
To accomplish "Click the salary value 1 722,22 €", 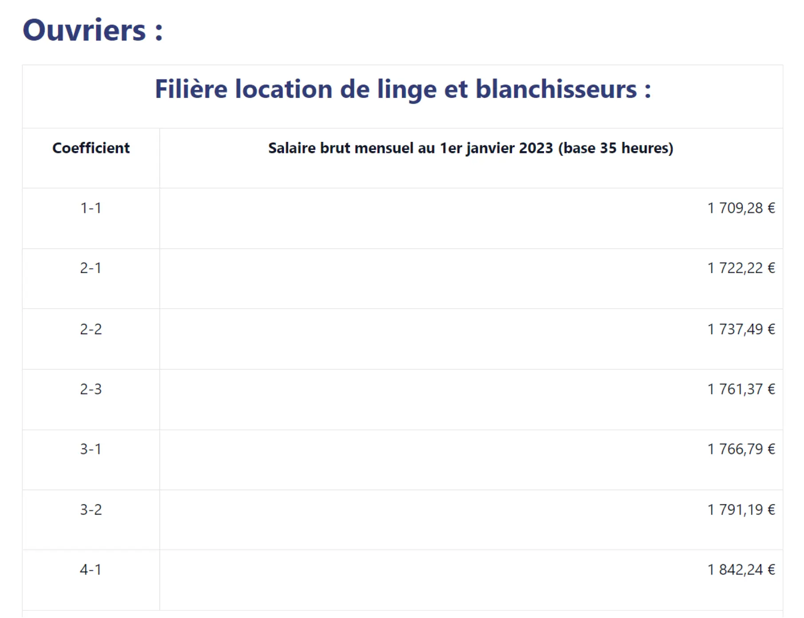I will coord(741,268).
